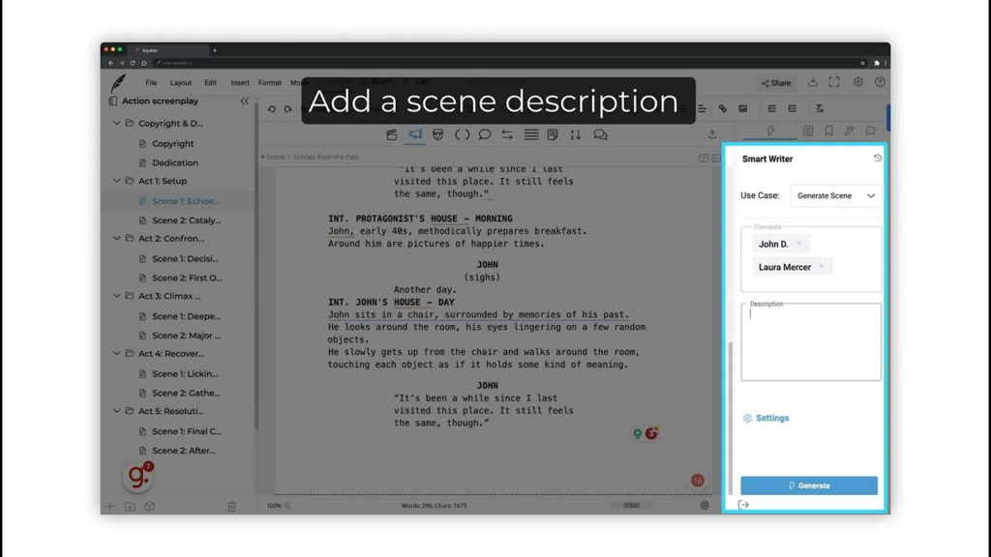Click the 100% zoom control in status bar

click(x=278, y=505)
